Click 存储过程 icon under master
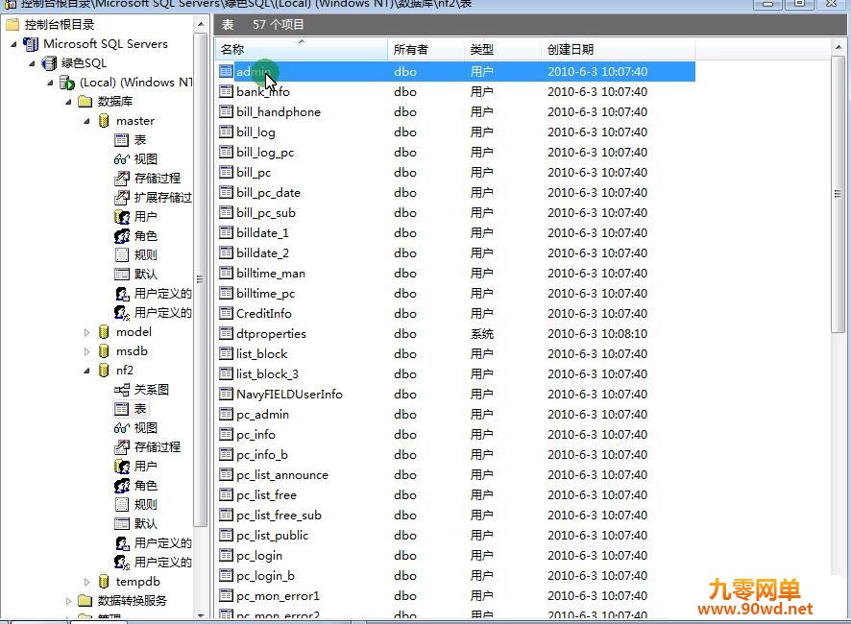This screenshot has height=624, width=851. [122, 179]
